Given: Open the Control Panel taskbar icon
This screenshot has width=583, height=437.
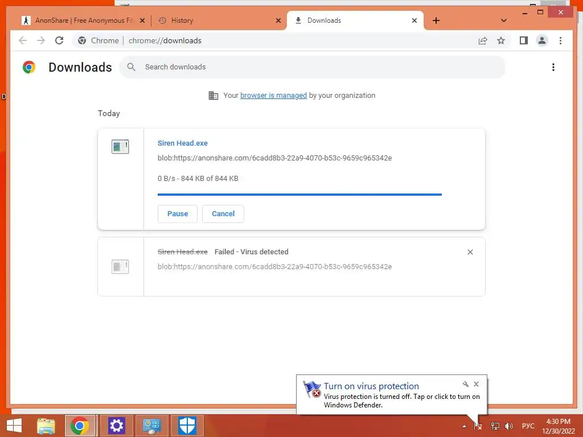Looking at the screenshot, I should click(x=151, y=426).
